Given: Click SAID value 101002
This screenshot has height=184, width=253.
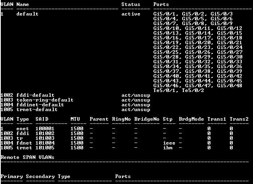Looking at the screenshot, I should (45, 133).
